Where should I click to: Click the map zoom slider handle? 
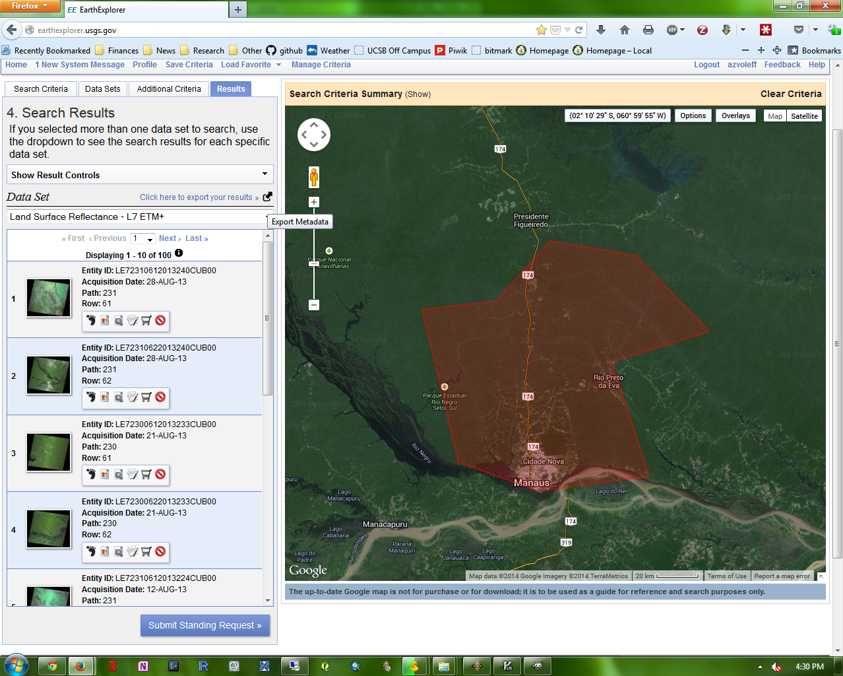(314, 264)
